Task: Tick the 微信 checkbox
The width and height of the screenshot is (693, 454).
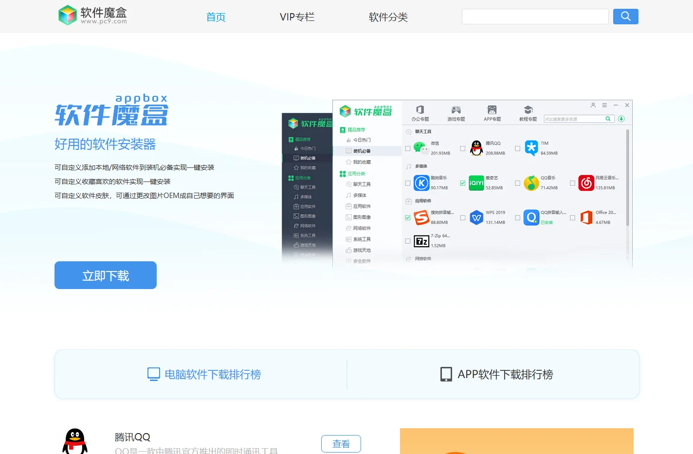Action: click(408, 148)
